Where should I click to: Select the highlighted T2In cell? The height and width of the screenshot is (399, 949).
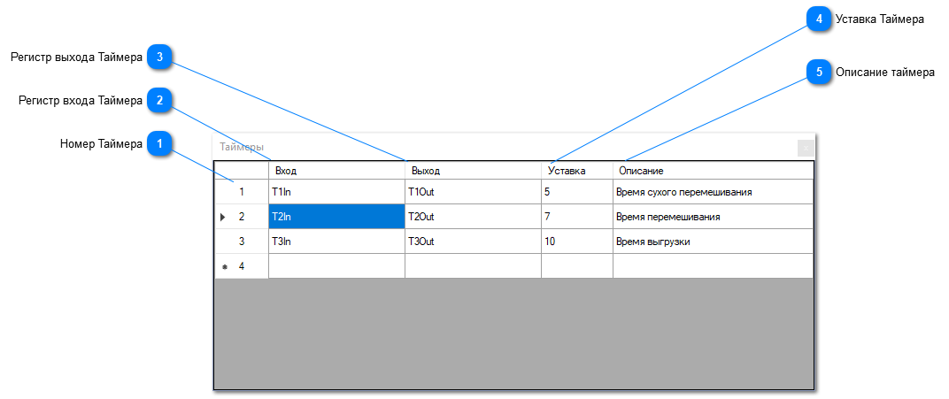click(336, 217)
